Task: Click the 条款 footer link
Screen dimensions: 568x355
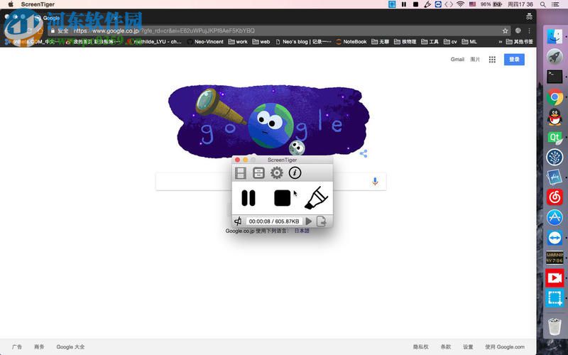Action: pyautogui.click(x=446, y=346)
